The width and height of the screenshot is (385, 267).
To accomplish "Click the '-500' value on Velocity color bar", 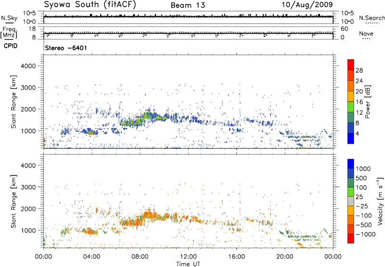I will [364, 225].
